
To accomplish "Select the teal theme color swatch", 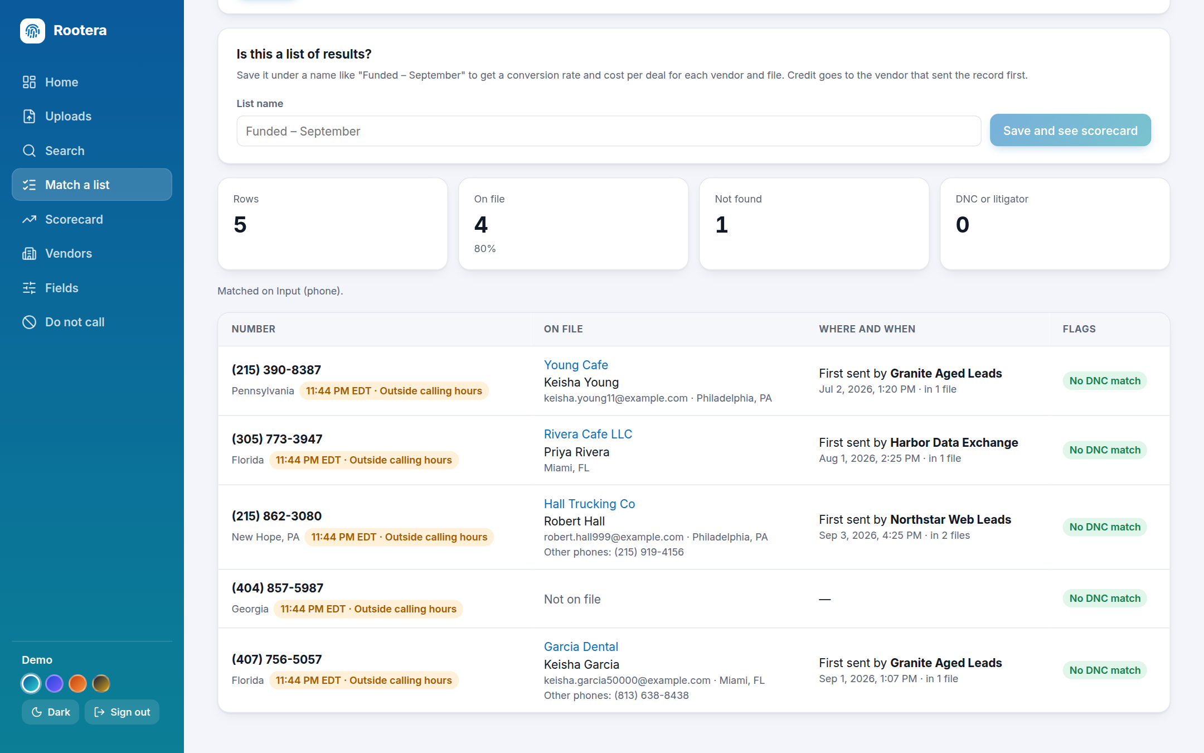I will coord(31,683).
